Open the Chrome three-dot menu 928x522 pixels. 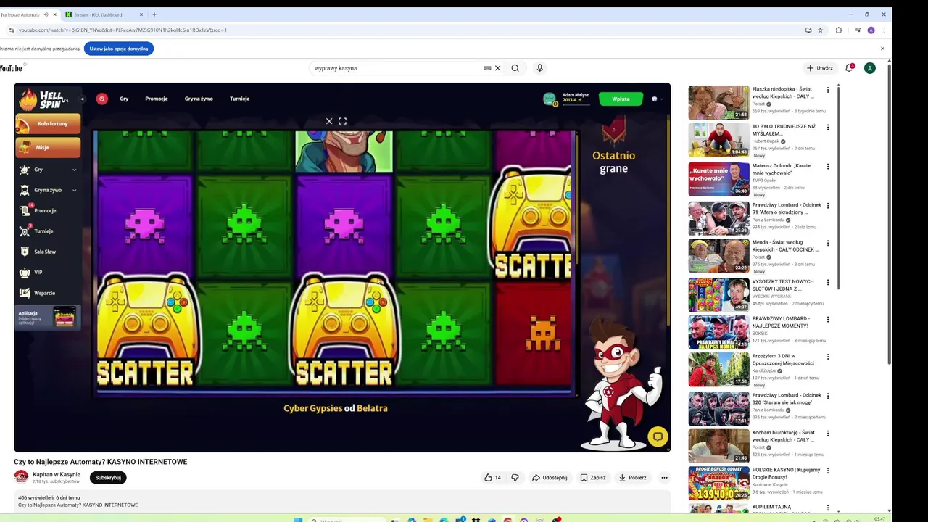(x=884, y=30)
